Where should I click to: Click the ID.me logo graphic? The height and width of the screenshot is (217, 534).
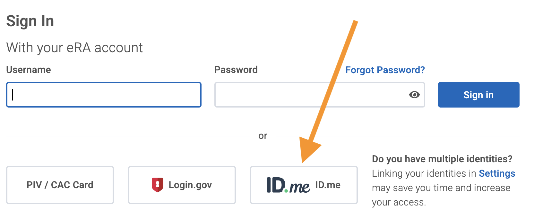[288, 185]
